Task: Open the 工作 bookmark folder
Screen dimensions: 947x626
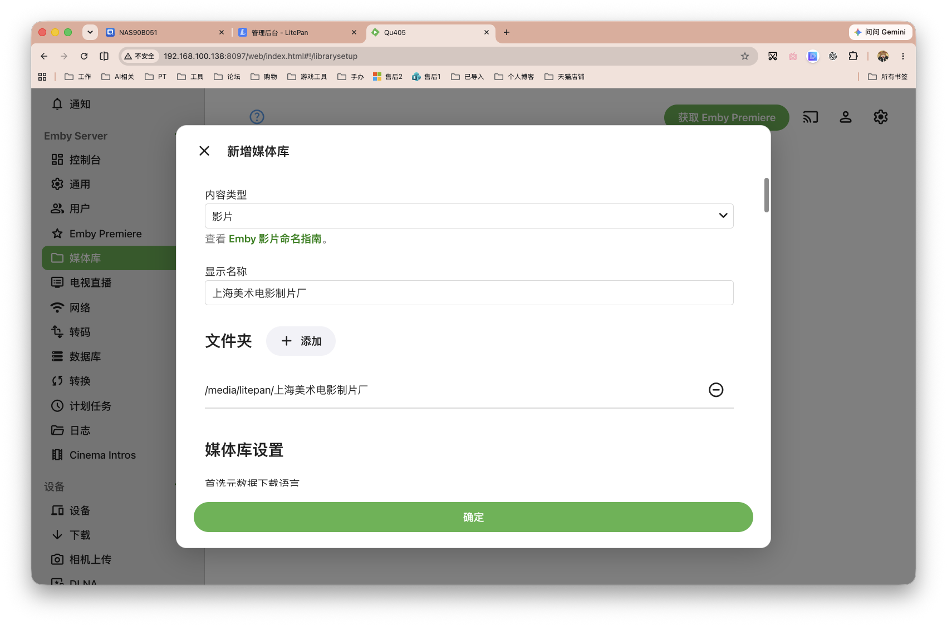Action: click(78, 77)
